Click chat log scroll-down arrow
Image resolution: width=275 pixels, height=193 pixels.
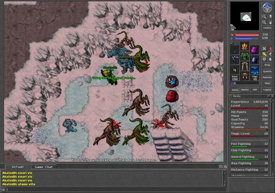tap(224, 184)
